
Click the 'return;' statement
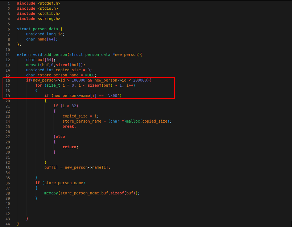click(70, 147)
